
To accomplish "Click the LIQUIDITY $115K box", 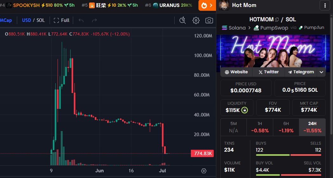I will coord(237,108).
